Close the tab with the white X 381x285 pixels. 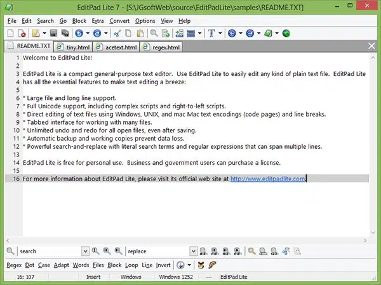coord(371,46)
